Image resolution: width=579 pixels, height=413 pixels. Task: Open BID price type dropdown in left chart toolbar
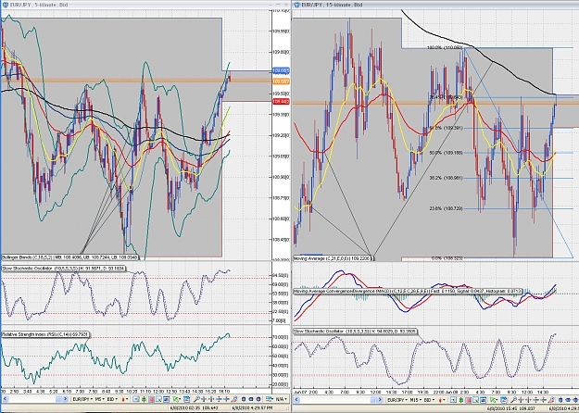point(112,399)
